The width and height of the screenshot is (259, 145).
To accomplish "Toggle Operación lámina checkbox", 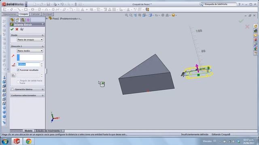I will pos(13,89).
